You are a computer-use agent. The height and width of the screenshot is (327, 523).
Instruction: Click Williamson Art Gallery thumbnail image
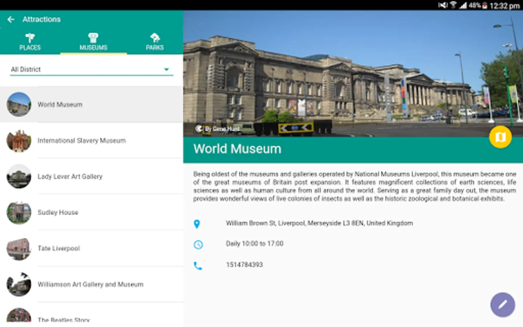19,284
